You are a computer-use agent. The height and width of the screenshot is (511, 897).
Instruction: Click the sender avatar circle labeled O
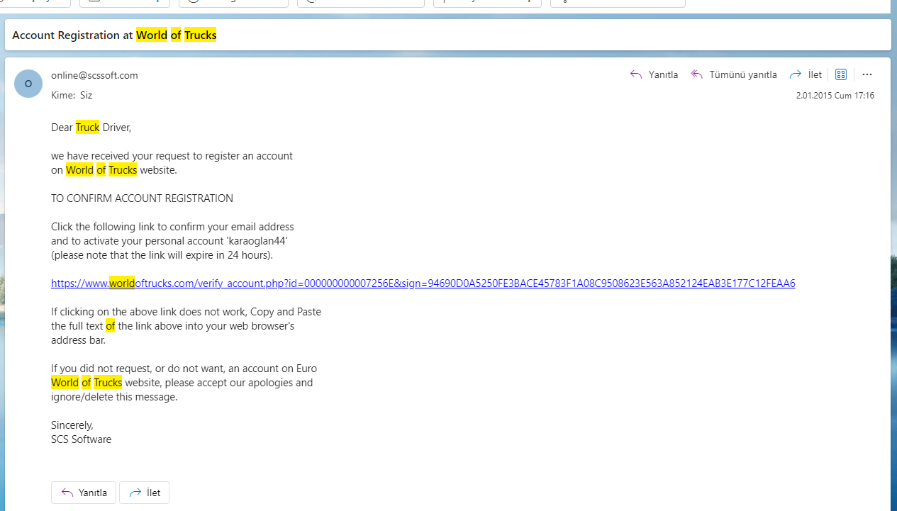pos(28,84)
